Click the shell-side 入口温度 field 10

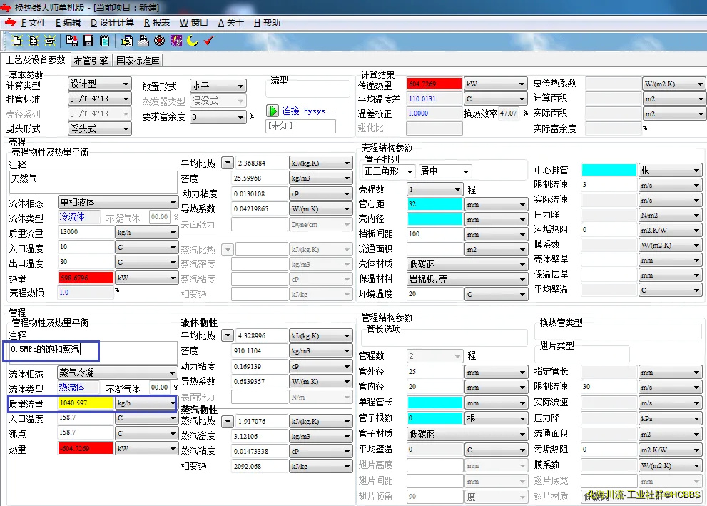point(86,247)
